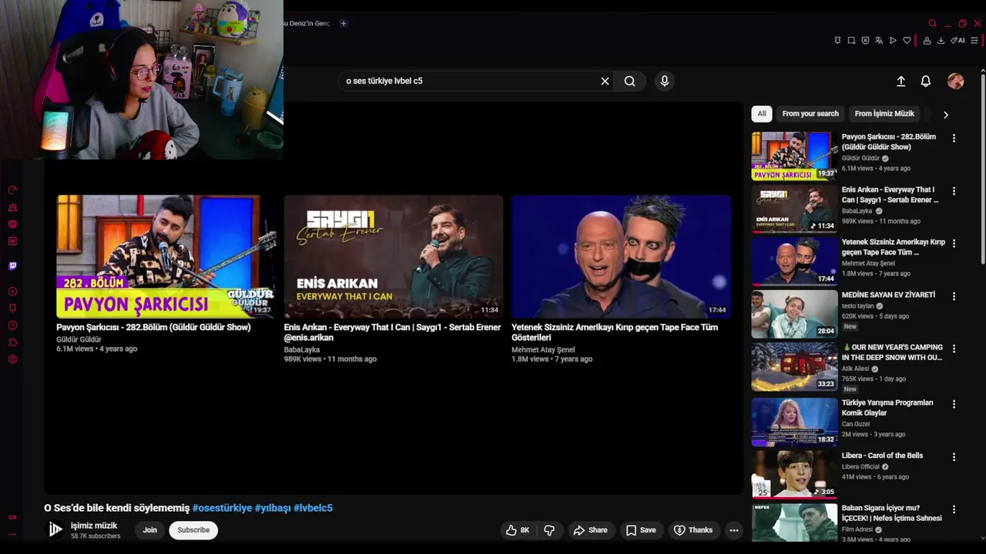Open the İşimiz Müzik channel avatar
986x554 pixels.
55,529
